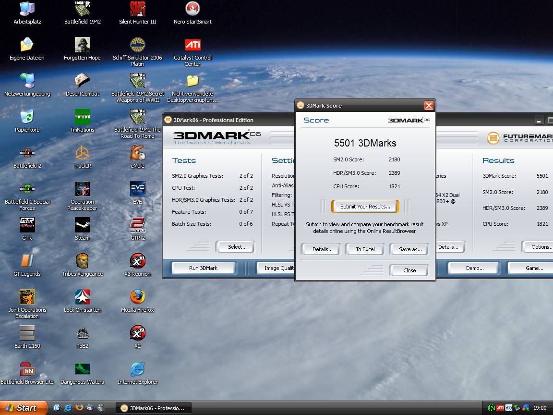Open the TrackIR desktop icon
The image size is (553, 415).
point(82,157)
